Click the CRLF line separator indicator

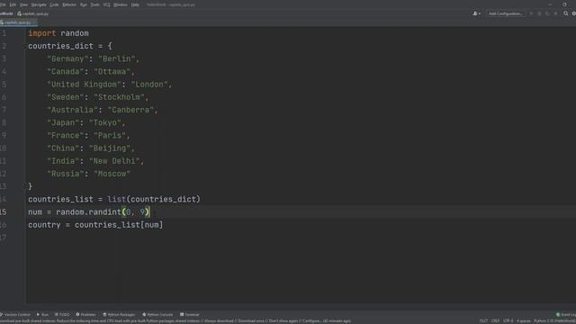tap(495, 321)
